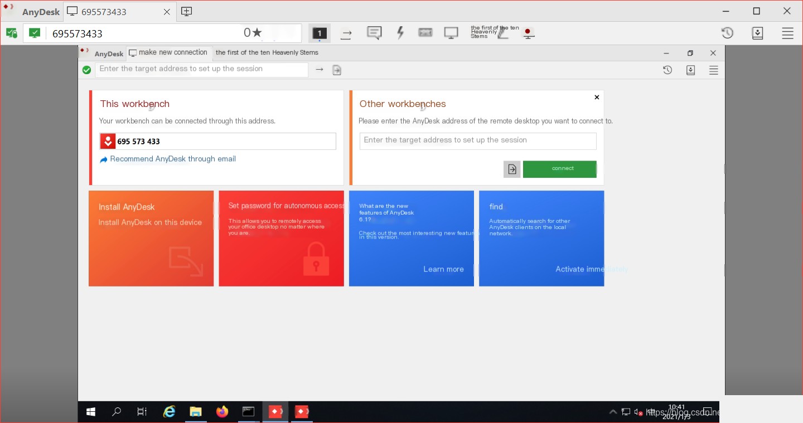Click the outer address field showing 695573433
Image resolution: width=803 pixels, height=423 pixels.
pyautogui.click(x=162, y=33)
